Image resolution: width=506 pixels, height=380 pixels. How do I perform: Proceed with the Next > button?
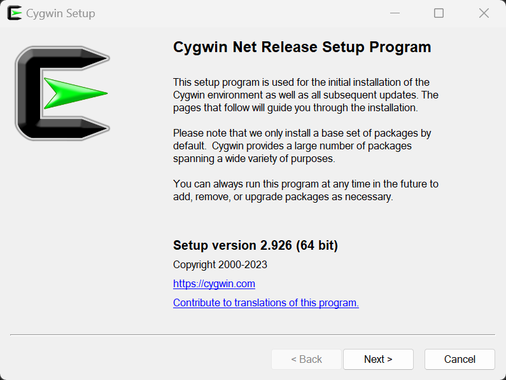pyautogui.click(x=378, y=359)
